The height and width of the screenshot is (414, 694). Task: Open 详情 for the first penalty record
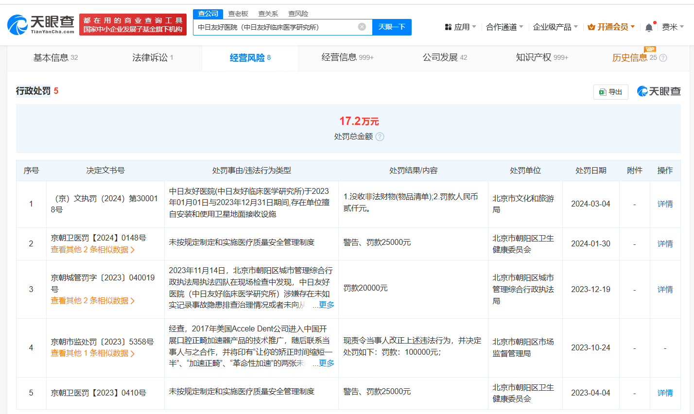coord(665,204)
